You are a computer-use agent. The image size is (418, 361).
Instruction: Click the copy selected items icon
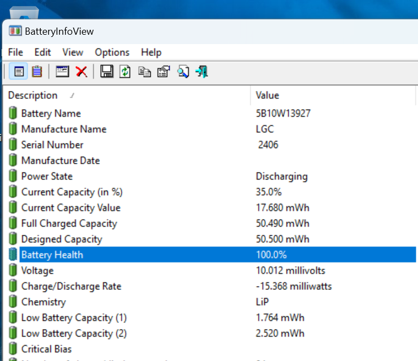[x=144, y=72]
